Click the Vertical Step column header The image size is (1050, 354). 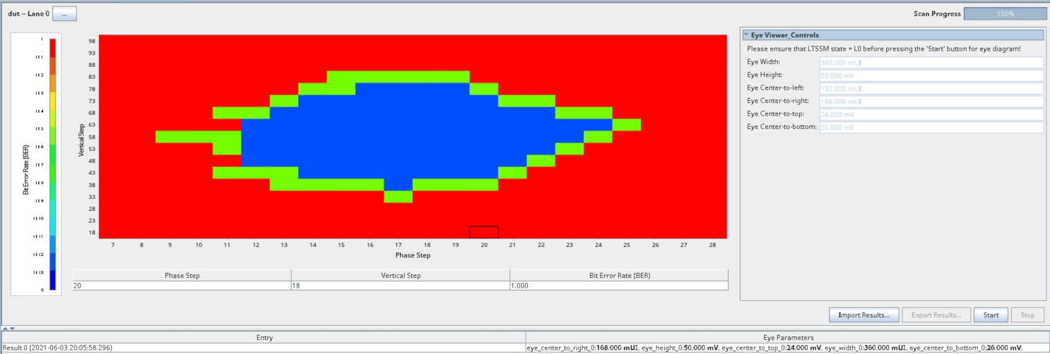click(401, 275)
